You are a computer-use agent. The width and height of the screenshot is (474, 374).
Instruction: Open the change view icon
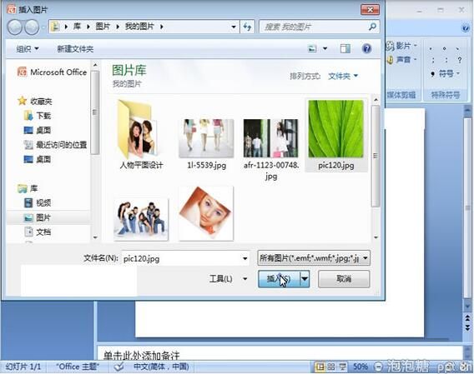click(312, 48)
